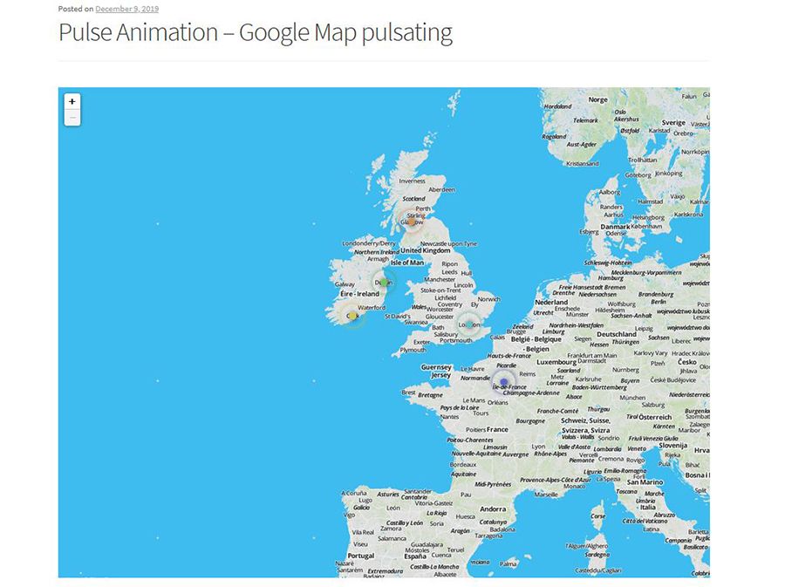This screenshot has width=785, height=587.
Task: Click the Sverige map label
Action: coord(673,123)
